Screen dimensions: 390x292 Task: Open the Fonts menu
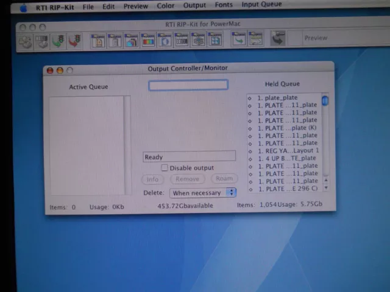pyautogui.click(x=224, y=5)
